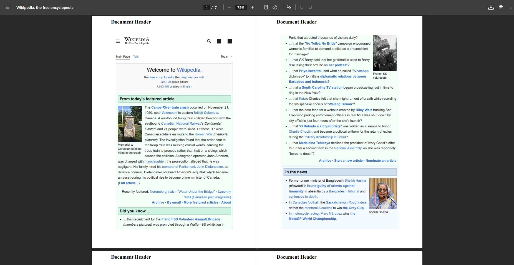
Task: Click the zoom in plus button
Action: (252, 7)
